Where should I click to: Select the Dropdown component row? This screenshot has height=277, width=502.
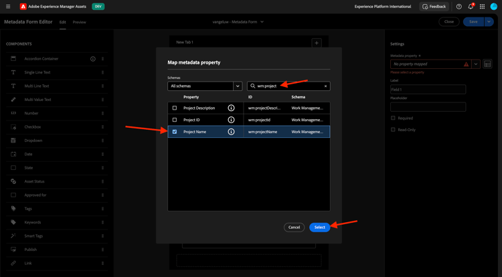(57, 141)
